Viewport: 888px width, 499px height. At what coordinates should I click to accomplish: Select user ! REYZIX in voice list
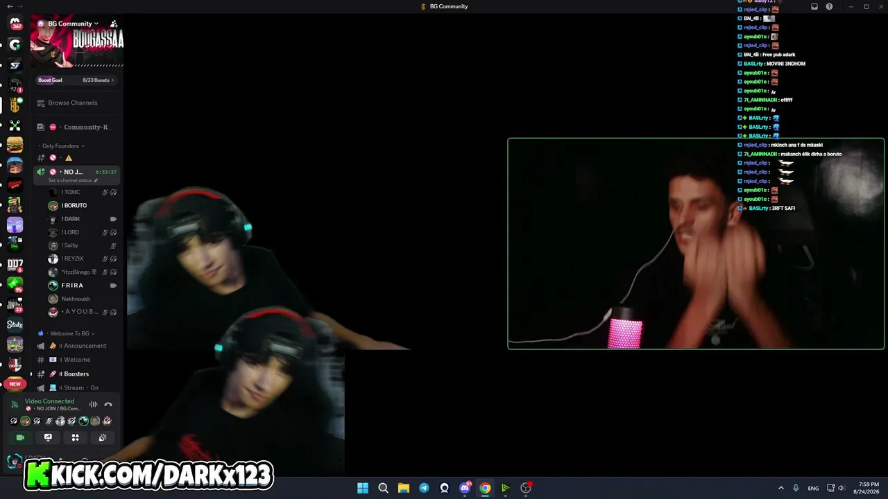[x=82, y=259]
